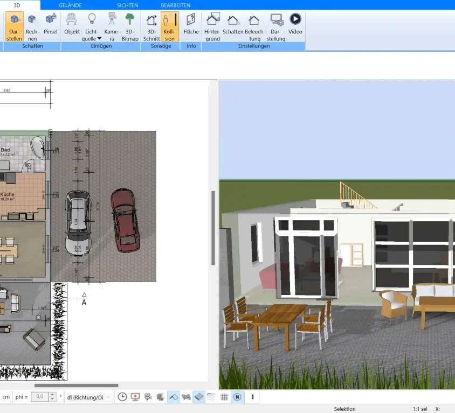Toggle the roof visibility icon

pos(173,397)
